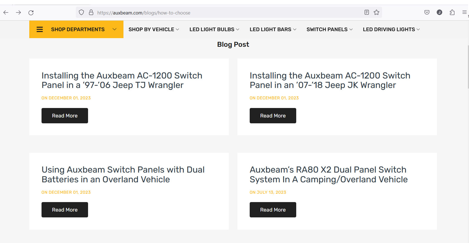Open the RA80 X2 Dual Panel article title
The image size is (469, 243).
point(328,175)
